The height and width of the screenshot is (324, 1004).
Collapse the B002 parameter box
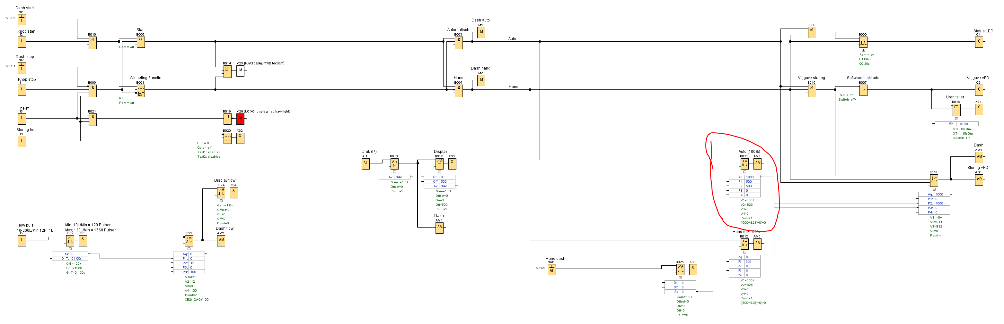click(70, 249)
